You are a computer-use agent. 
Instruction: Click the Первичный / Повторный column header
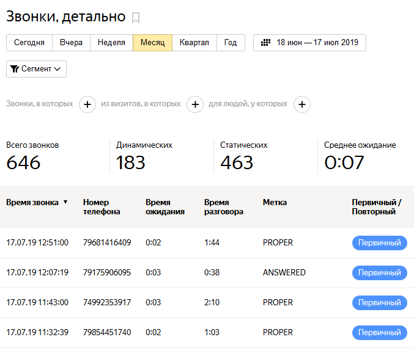377,207
